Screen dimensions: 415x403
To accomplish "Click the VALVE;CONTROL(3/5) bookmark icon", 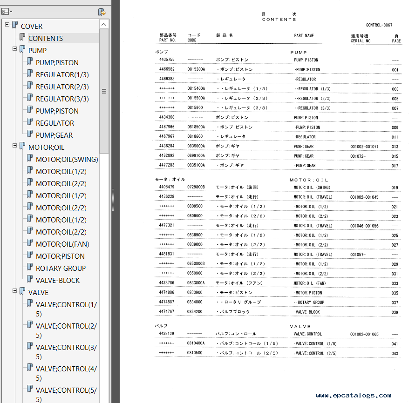I will click(x=30, y=346).
